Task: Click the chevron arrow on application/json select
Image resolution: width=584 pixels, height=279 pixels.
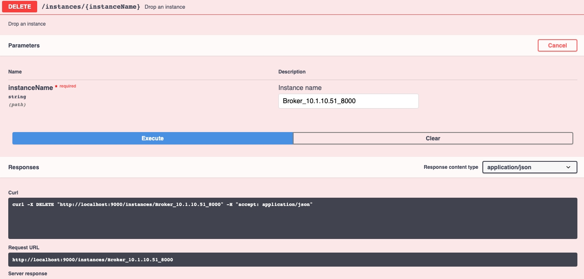Action: (568, 167)
